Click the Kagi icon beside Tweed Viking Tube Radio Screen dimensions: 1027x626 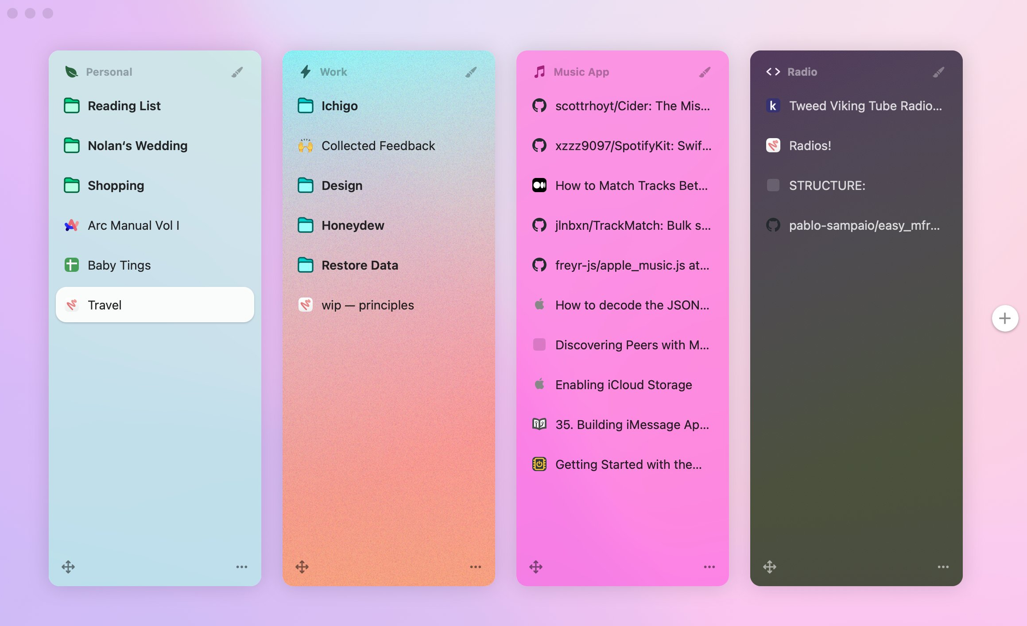(x=772, y=106)
